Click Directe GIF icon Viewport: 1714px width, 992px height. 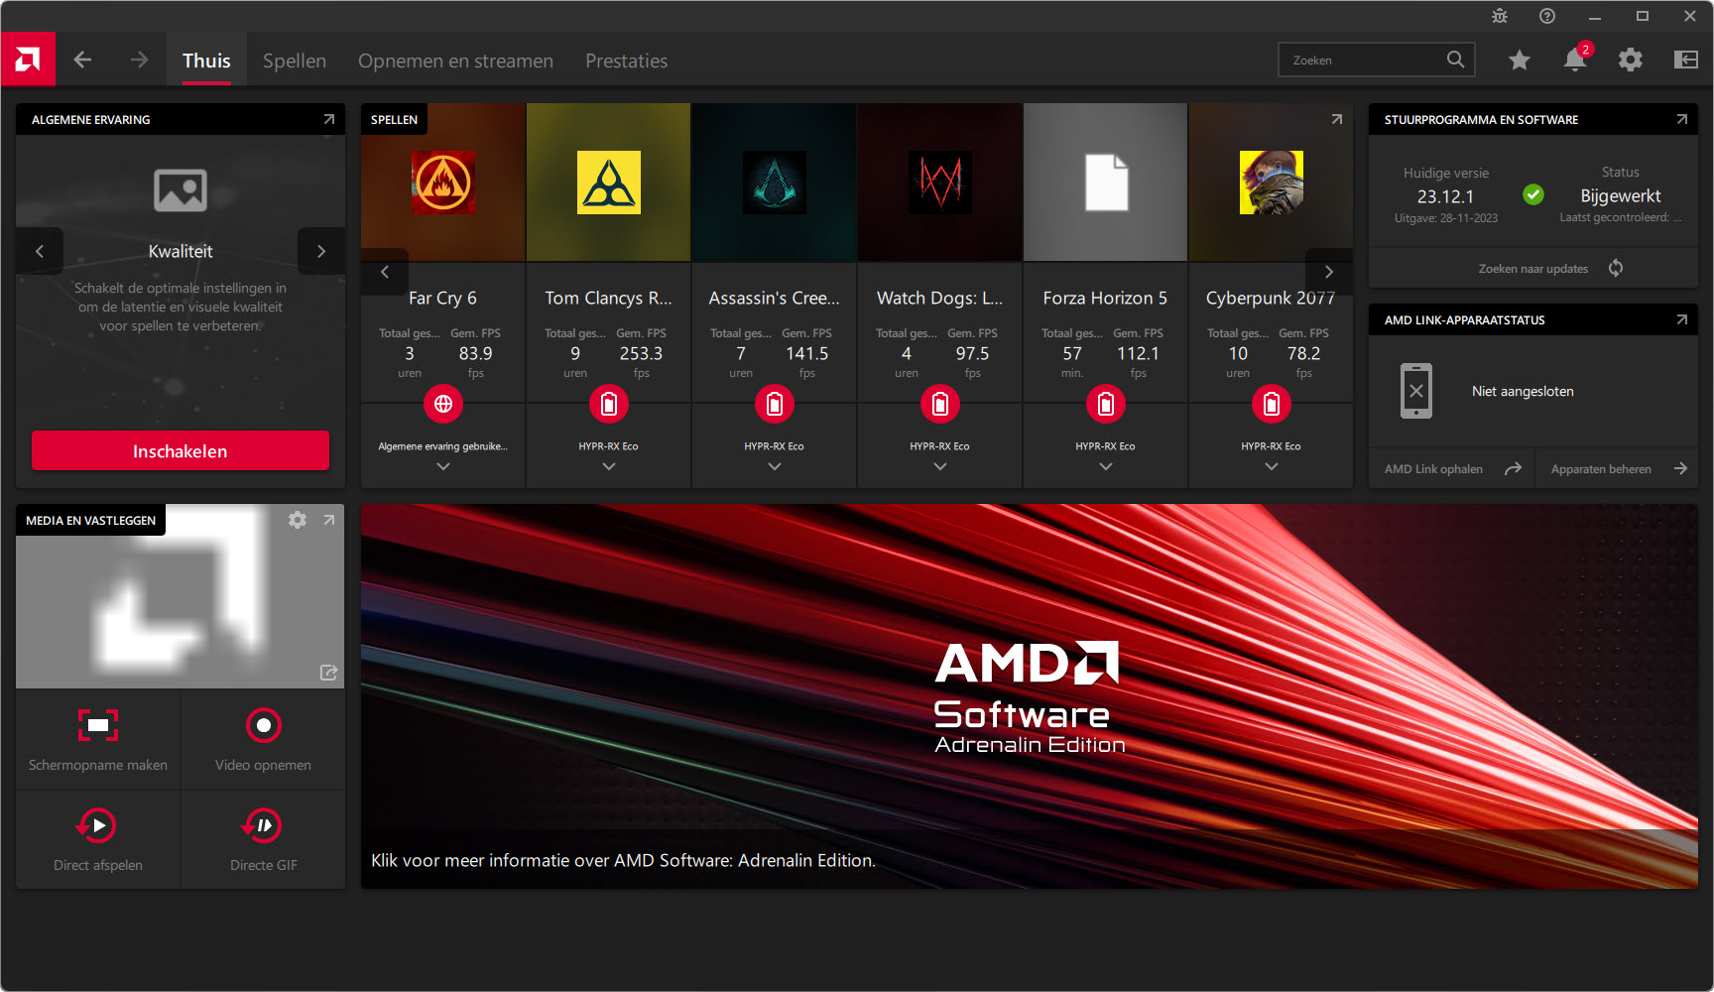tap(263, 825)
